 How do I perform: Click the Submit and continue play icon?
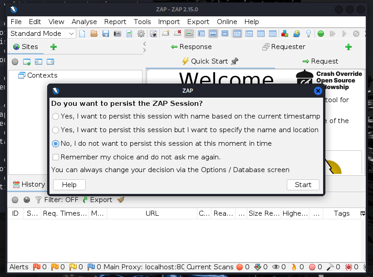(344, 34)
